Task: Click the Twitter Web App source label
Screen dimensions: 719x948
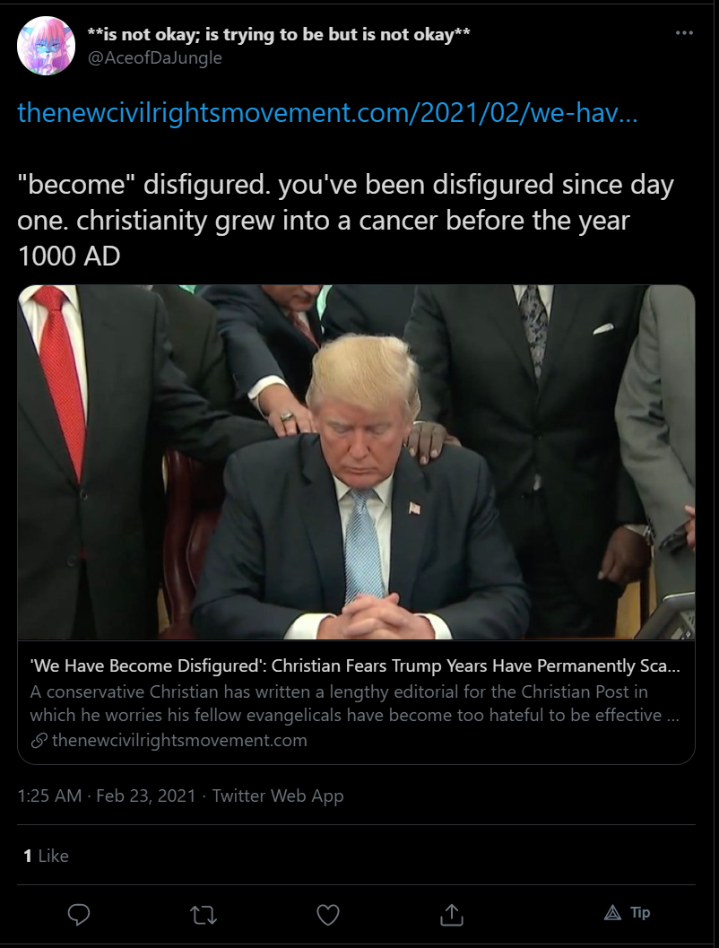Action: [278, 796]
